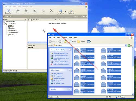
Task: Open My Network Places link
Action: [x=59, y=83]
